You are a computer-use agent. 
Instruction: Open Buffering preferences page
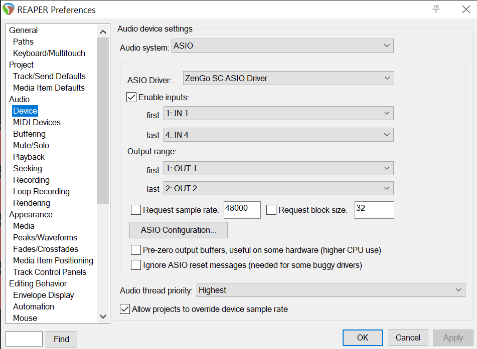29,134
